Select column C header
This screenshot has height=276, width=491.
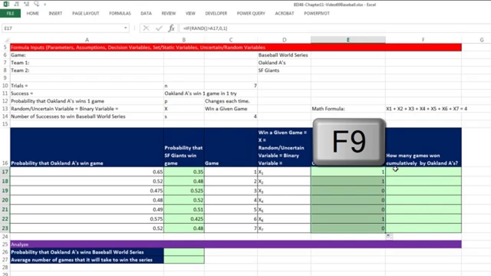coord(231,40)
